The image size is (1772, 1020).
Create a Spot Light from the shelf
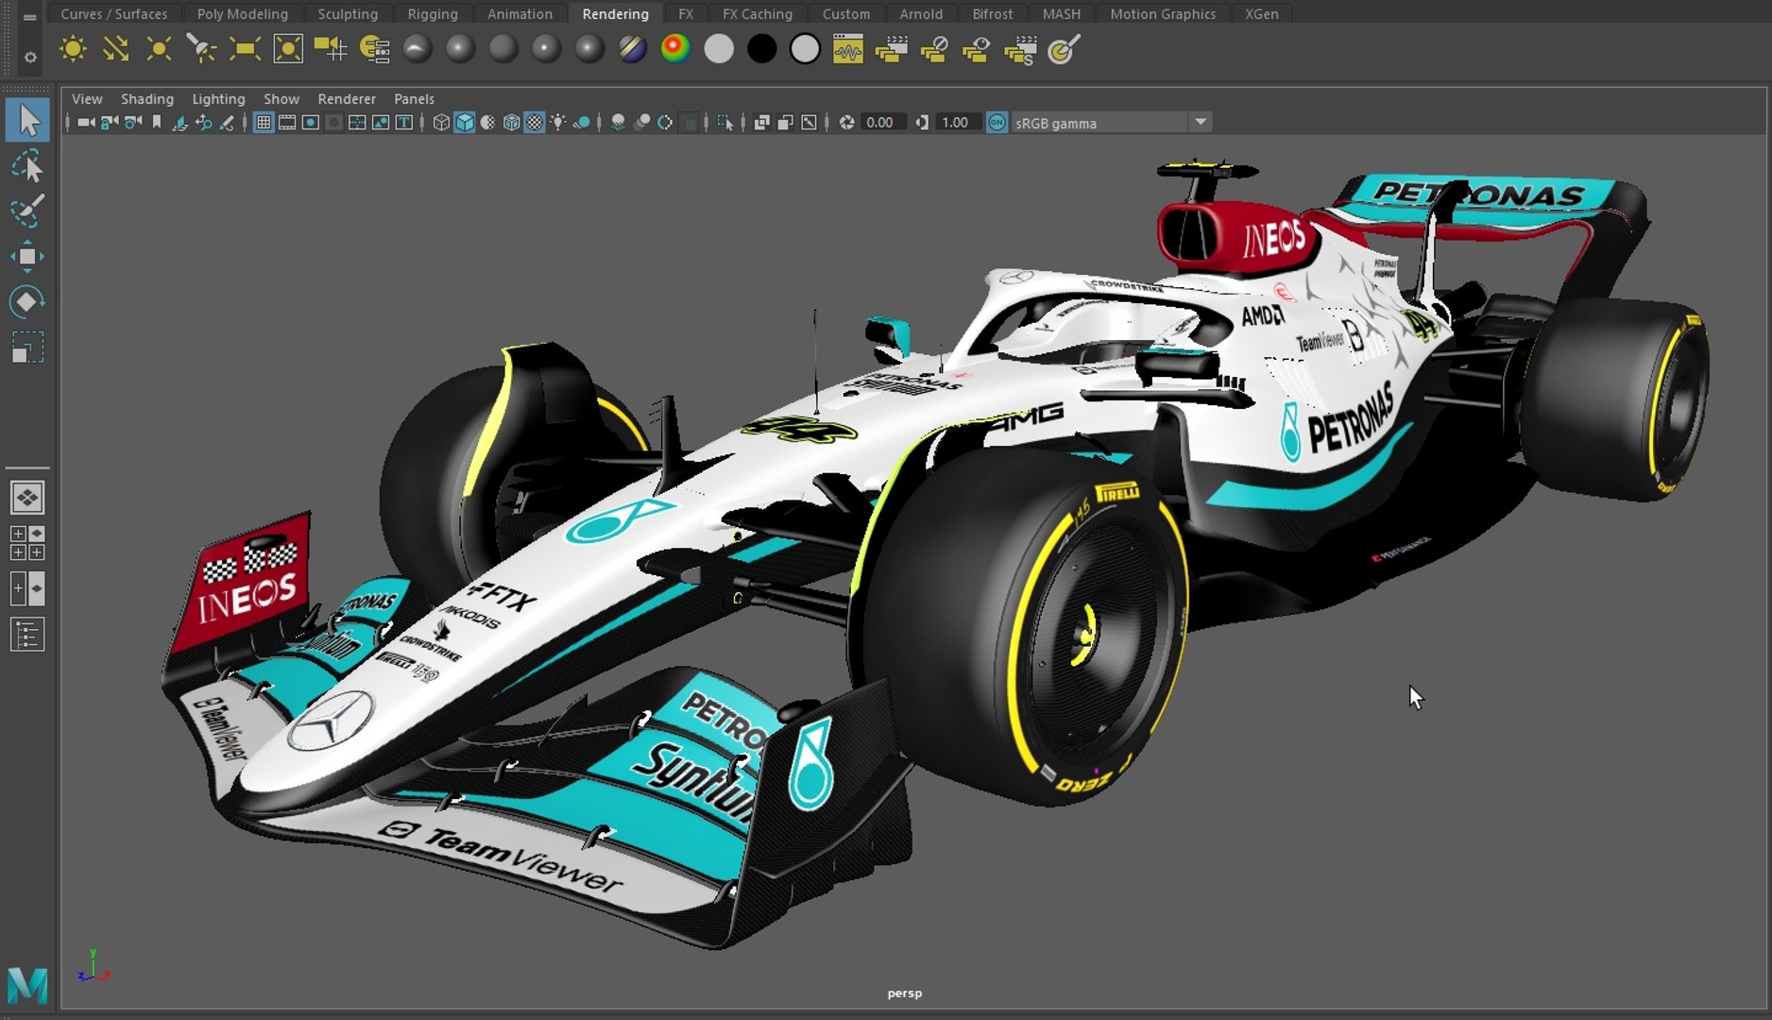(202, 49)
